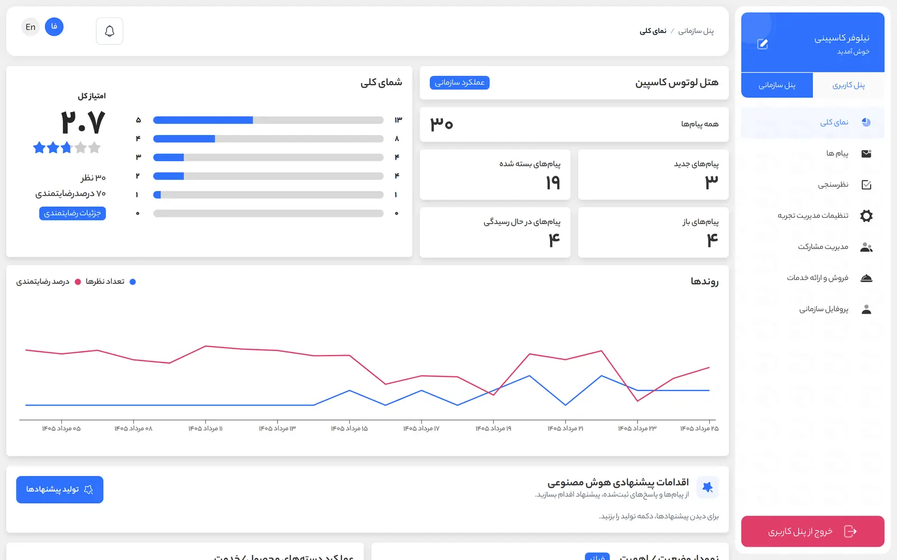Click the service bell icon for فروش و ارائه خدمات
The image size is (897, 560).
866,278
